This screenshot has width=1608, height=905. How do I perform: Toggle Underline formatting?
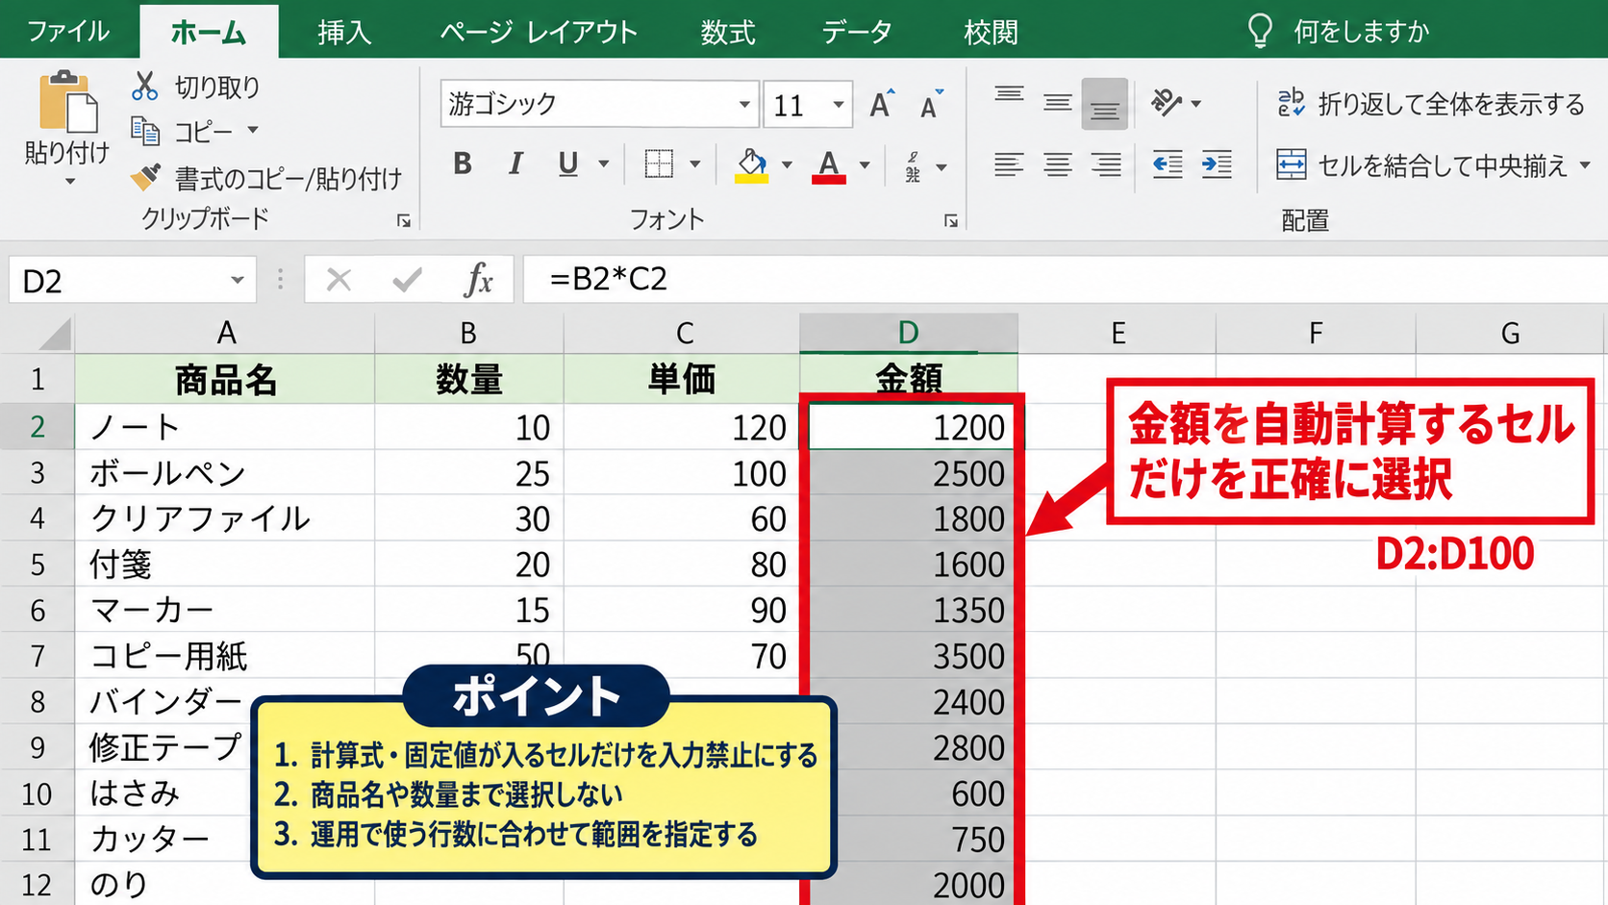(568, 164)
